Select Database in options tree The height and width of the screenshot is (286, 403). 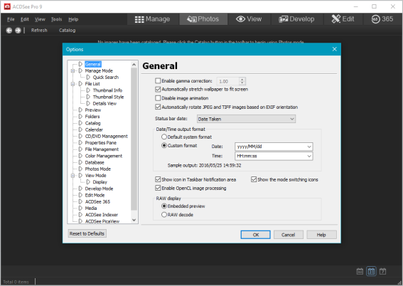click(95, 162)
